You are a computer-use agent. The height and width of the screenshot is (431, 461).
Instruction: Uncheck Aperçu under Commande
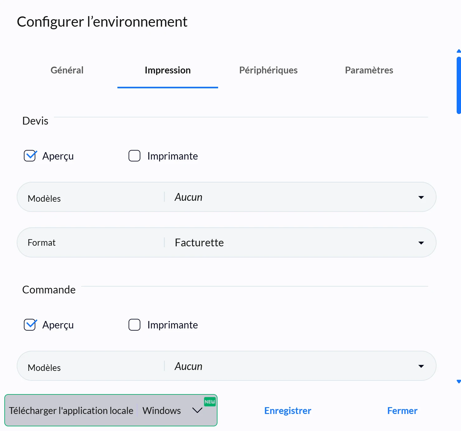coord(30,325)
